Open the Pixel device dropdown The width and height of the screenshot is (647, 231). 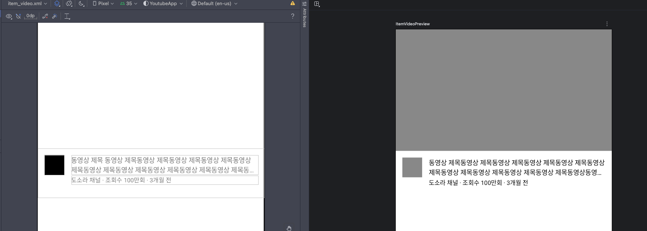pos(103,4)
